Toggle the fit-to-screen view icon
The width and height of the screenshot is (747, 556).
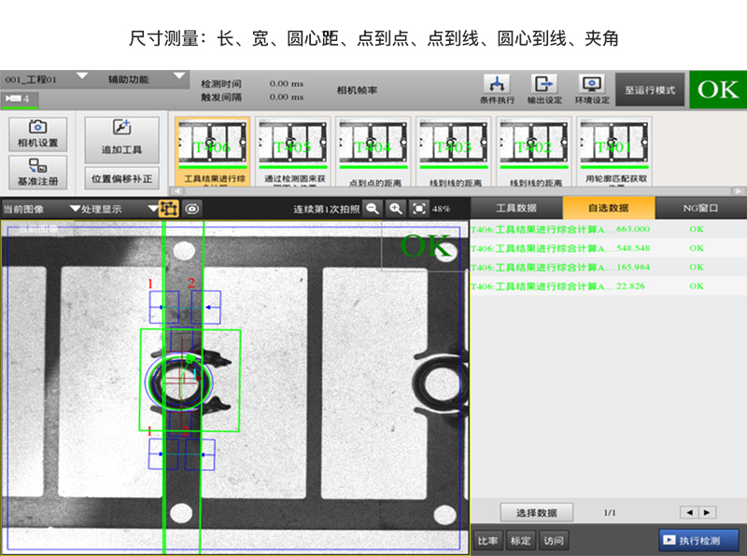pyautogui.click(x=418, y=208)
